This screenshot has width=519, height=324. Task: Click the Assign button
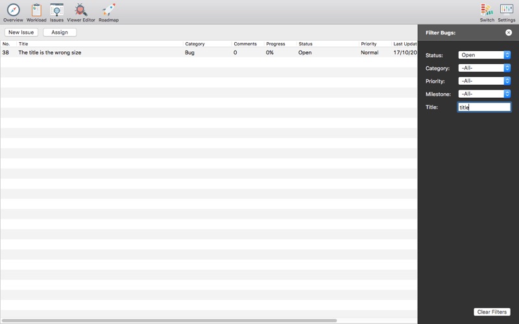tap(60, 32)
